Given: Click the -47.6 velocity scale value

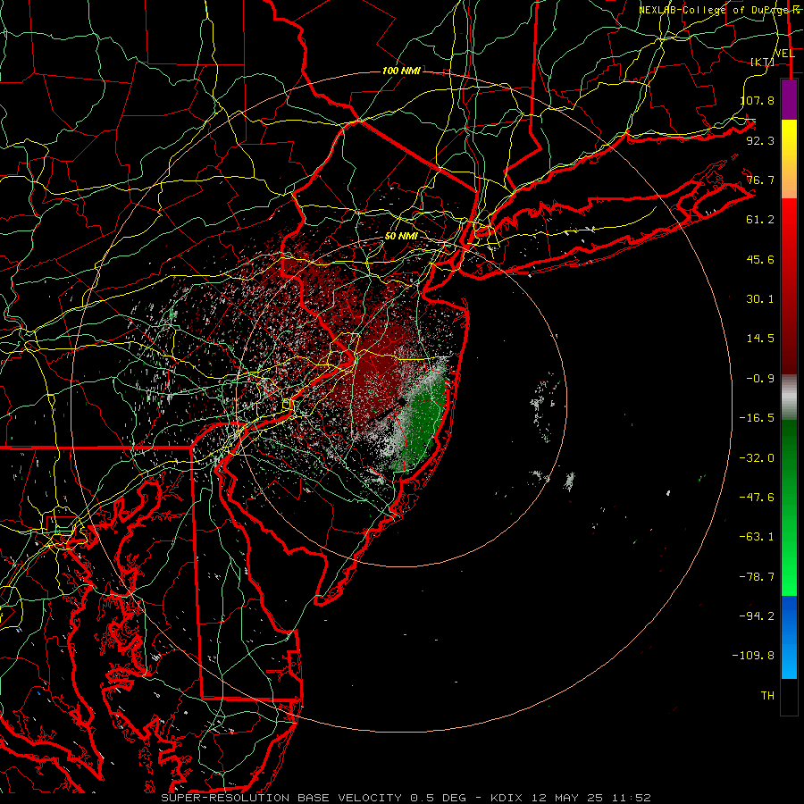Looking at the screenshot, I should point(757,498).
